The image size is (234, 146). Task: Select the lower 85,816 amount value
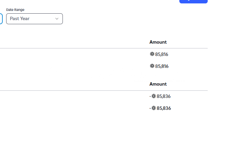click(x=162, y=66)
